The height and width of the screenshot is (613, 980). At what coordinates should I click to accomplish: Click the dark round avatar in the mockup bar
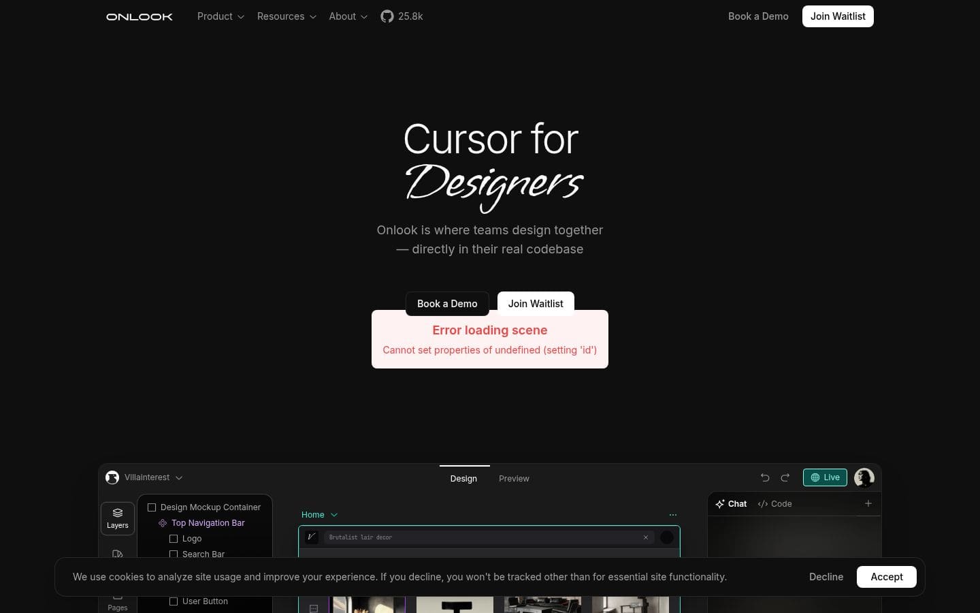tap(667, 537)
